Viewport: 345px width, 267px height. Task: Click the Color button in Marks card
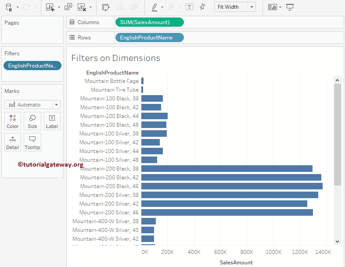tap(13, 121)
